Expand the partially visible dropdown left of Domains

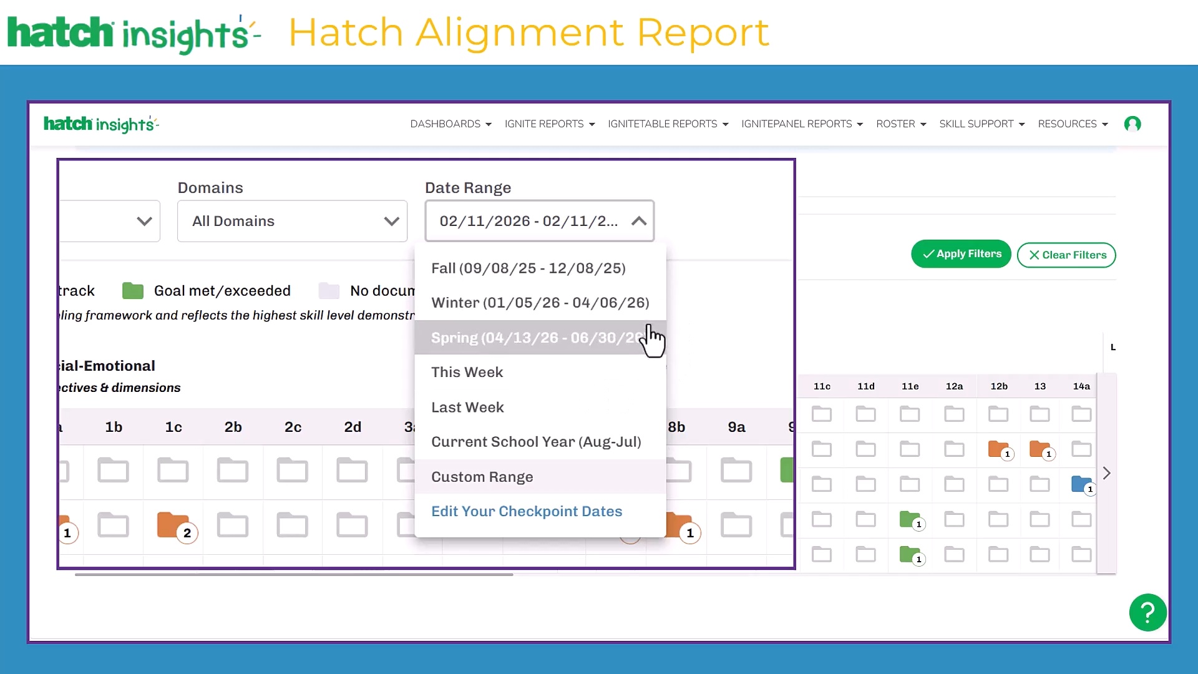(110, 221)
